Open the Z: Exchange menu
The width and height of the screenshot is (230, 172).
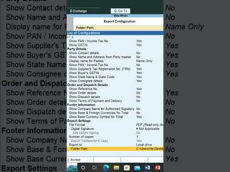pos(78,11)
